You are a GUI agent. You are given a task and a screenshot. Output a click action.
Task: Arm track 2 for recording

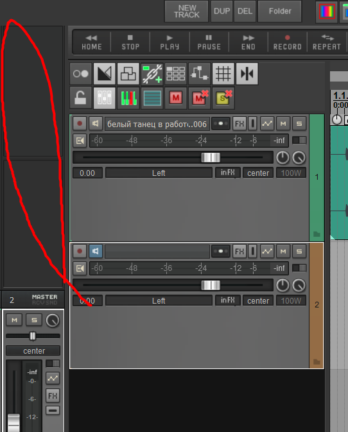pos(80,251)
